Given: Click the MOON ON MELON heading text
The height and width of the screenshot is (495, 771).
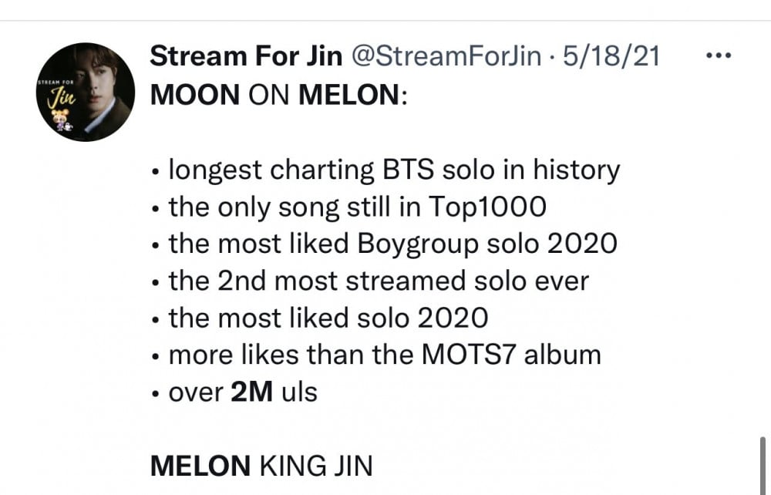Looking at the screenshot, I should 279,94.
